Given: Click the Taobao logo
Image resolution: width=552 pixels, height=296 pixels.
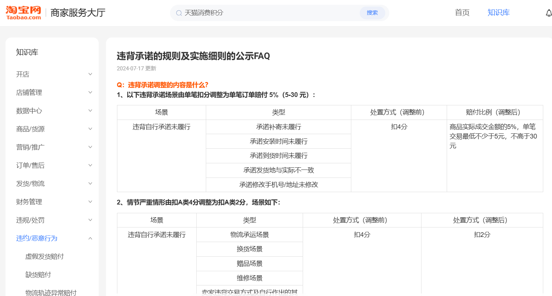Looking at the screenshot, I should pyautogui.click(x=23, y=13).
